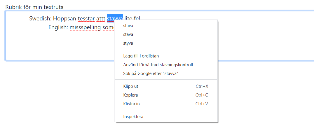The image size is (314, 133).
Task: Click the misspelled word 'missspelling'
Action: (x=85, y=27)
